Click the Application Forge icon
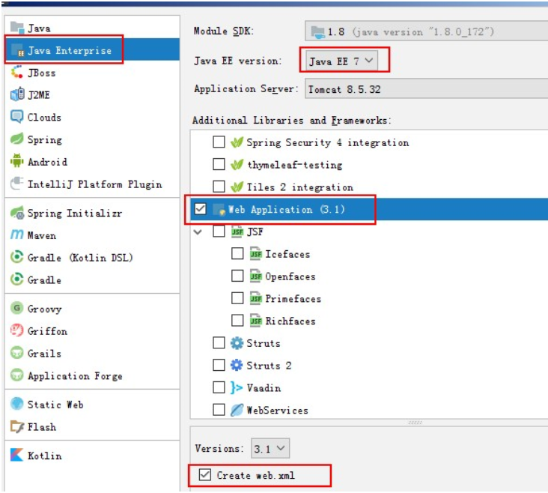The height and width of the screenshot is (493, 548). [x=17, y=375]
